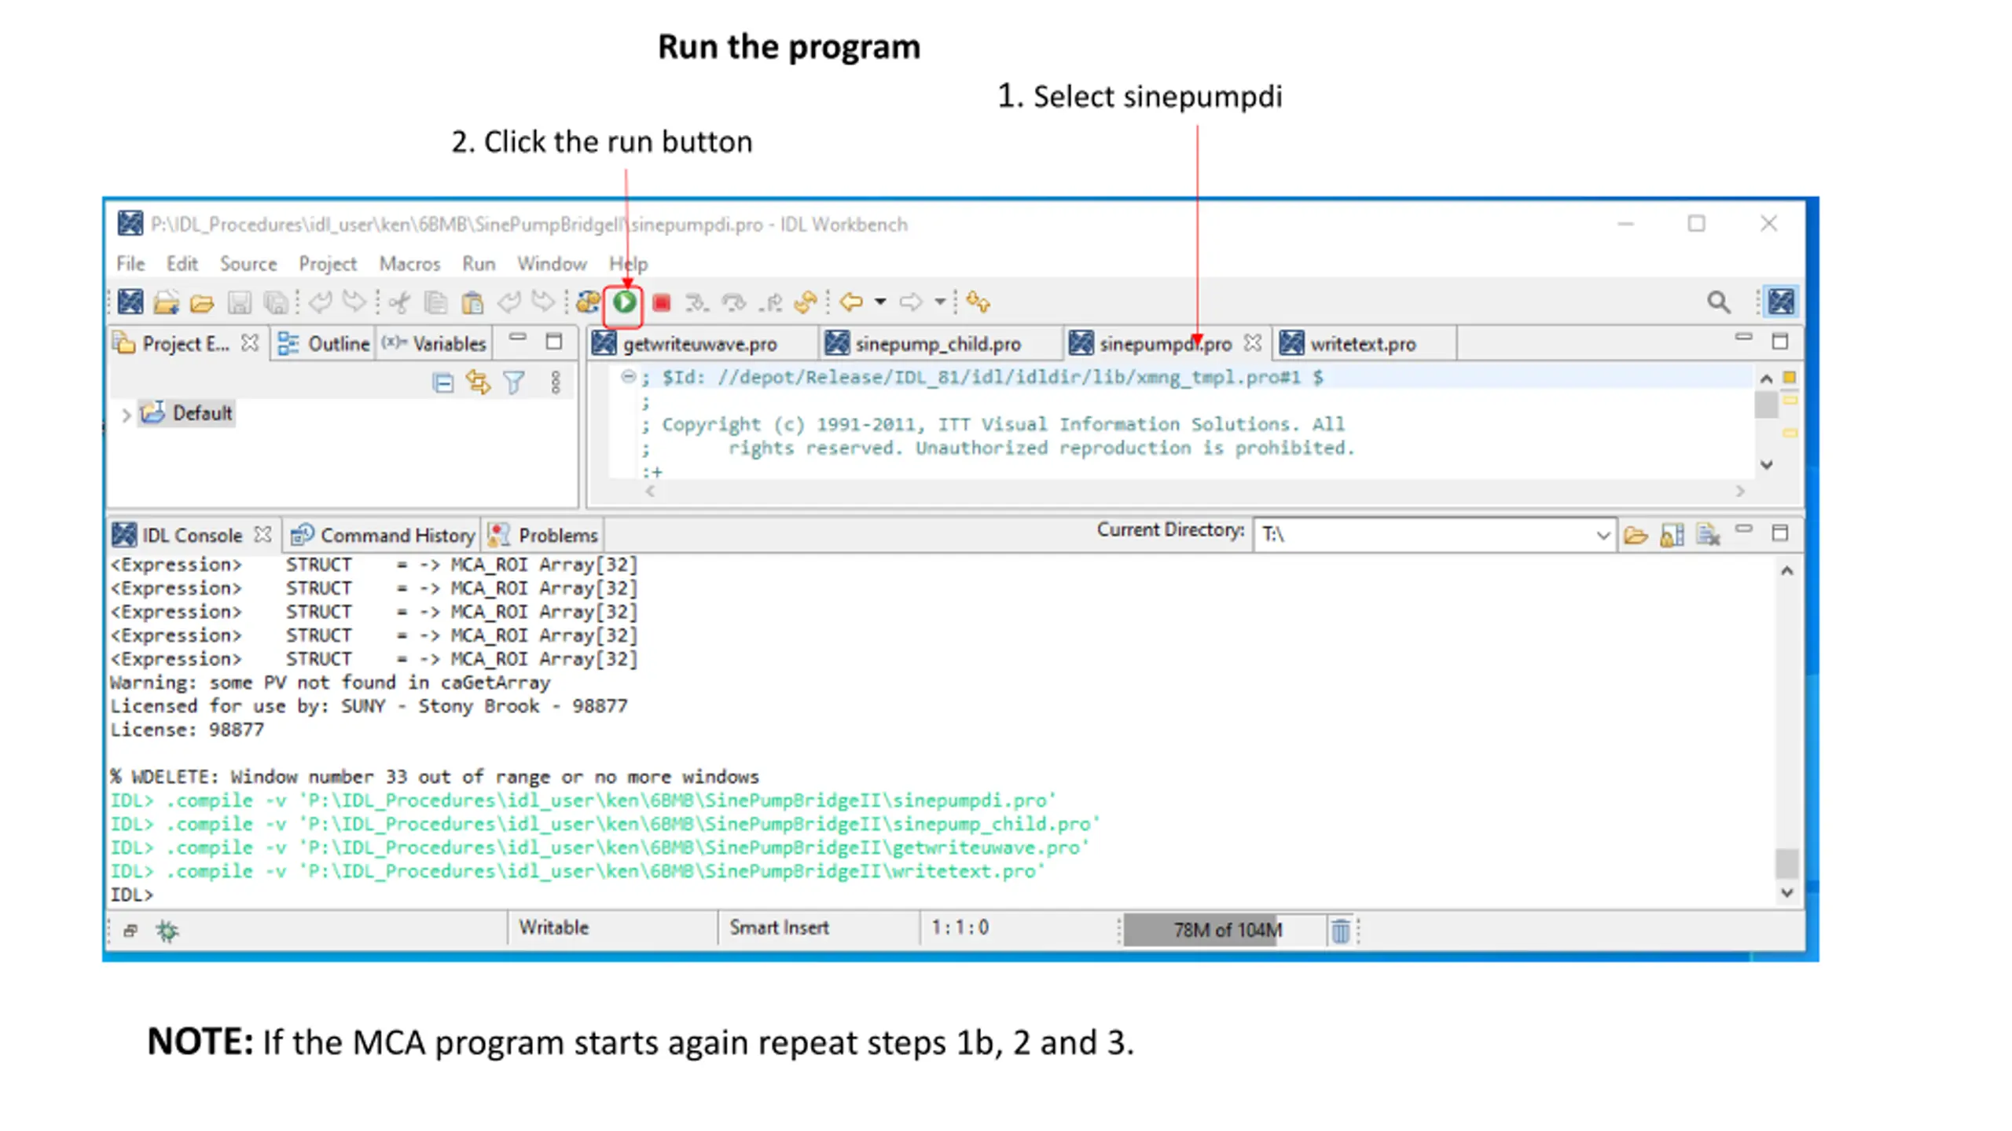Screen dimensions: 2012x1131
Task: Open the Window menu
Action: click(x=552, y=264)
